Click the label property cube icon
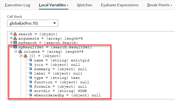The image size is (175, 101). pyautogui.click(x=30, y=73)
